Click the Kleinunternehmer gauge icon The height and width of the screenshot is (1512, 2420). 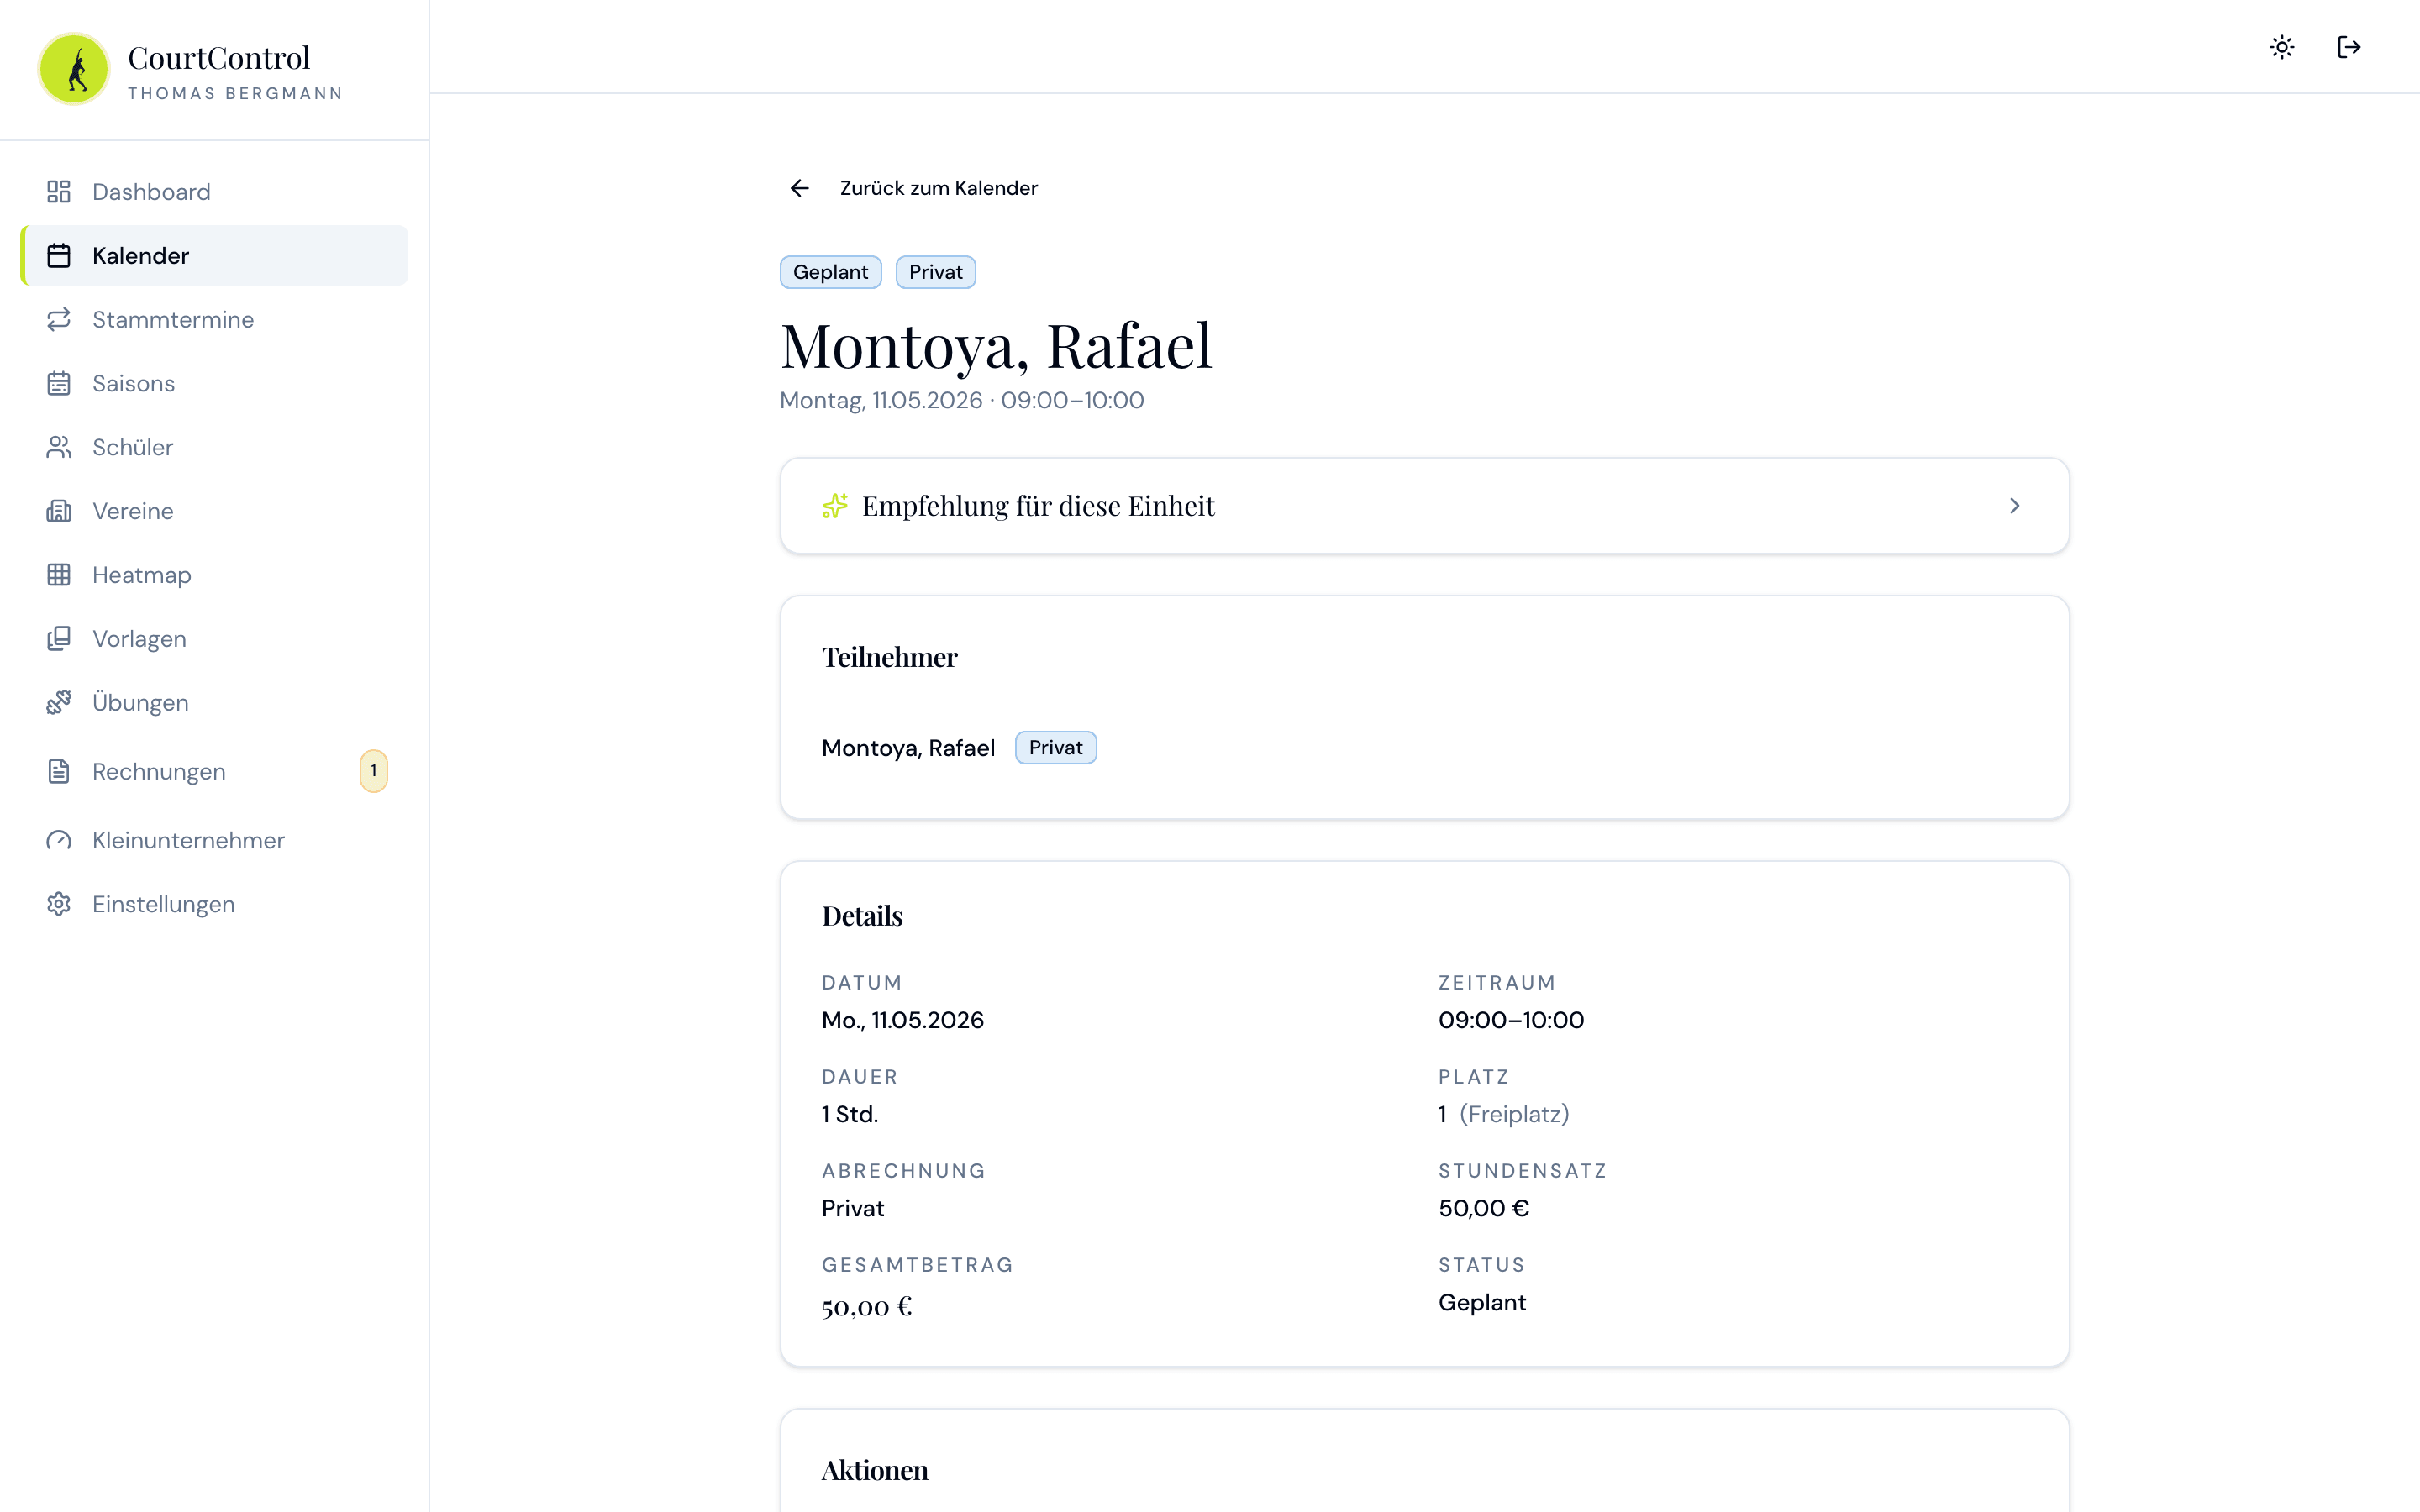(x=59, y=840)
